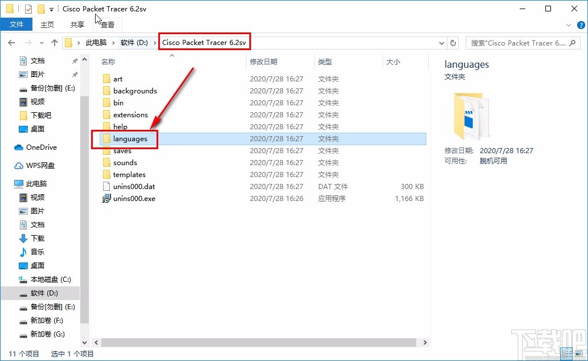Open the 主页 ribbon tab

pos(47,24)
